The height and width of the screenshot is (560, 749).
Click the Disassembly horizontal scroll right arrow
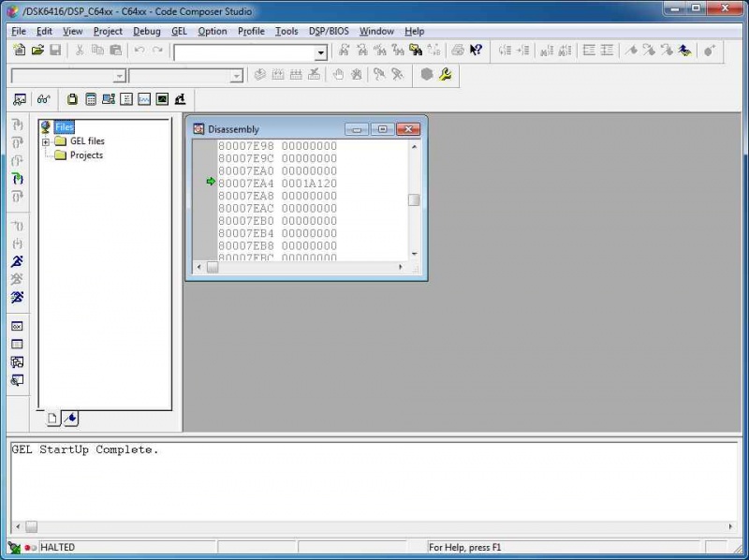pyautogui.click(x=401, y=267)
